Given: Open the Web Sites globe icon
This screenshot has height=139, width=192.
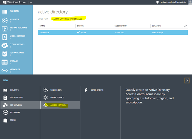Looking at the screenshot, I should pos(5,20).
